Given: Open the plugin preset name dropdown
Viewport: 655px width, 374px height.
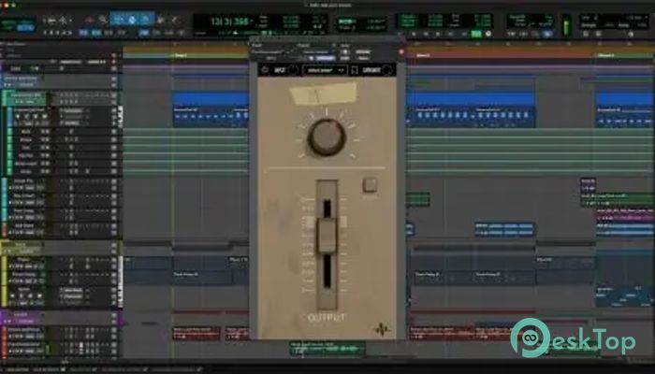Looking at the screenshot, I should (327, 69).
